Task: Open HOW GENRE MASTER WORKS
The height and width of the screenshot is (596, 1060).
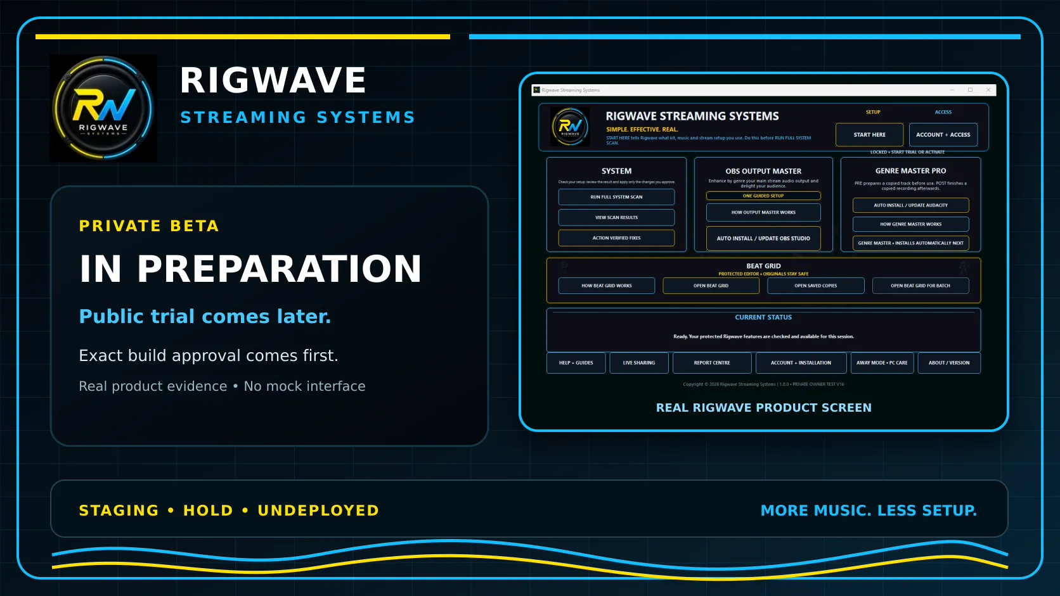Action: tap(910, 224)
